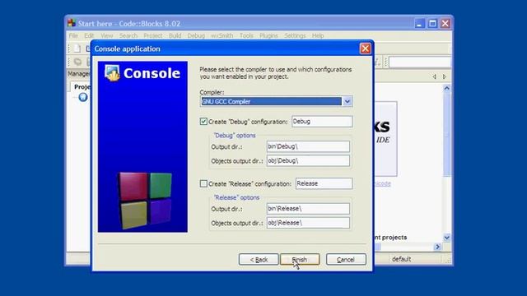The width and height of the screenshot is (527, 296).
Task: Click the "default" status bar entry
Action: [401, 259]
